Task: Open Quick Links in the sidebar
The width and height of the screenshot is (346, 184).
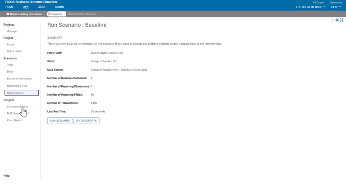Action: click(14, 51)
